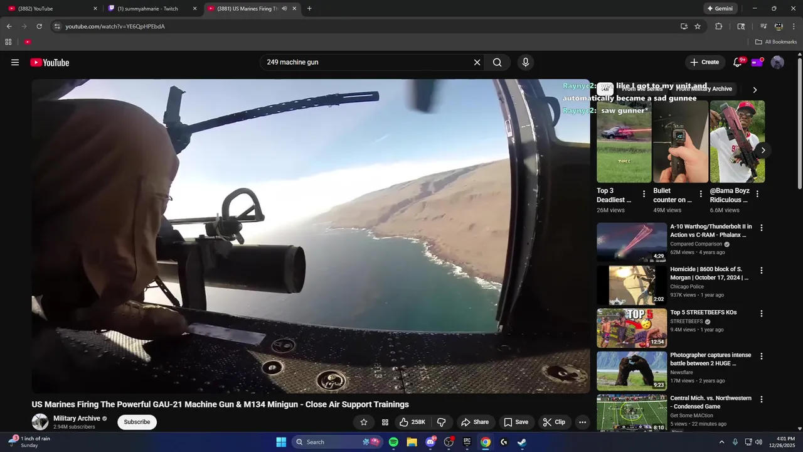Screen dimensions: 803x452
Task: Create a Clip of the video
Action: click(554, 422)
